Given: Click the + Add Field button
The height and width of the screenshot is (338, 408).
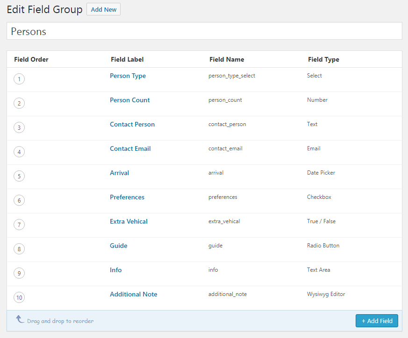Looking at the screenshot, I should click(x=377, y=321).
